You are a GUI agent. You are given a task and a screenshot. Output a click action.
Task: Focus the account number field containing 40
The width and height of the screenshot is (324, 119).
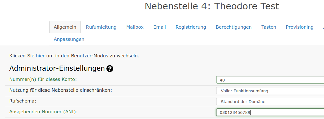(270, 80)
